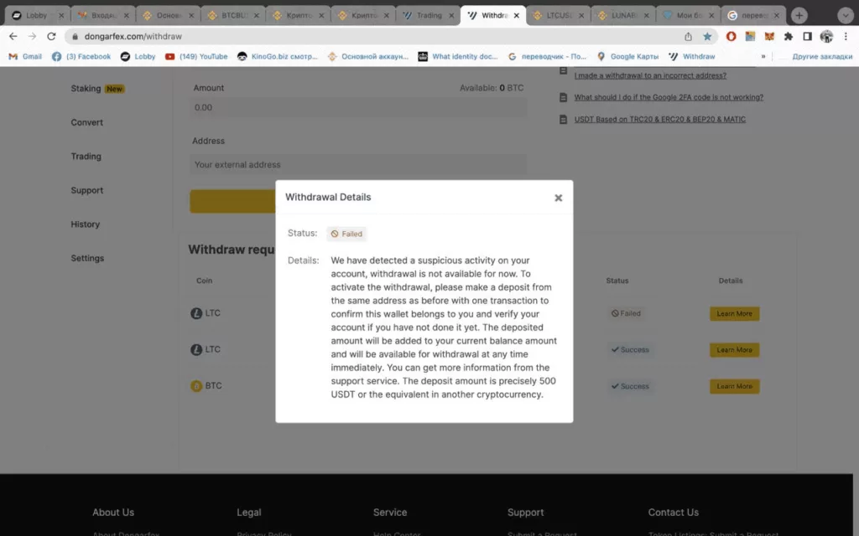This screenshot has height=536, width=859.
Task: Click Learn More for the BTC withdrawal
Action: point(734,386)
